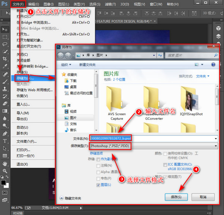Choose 存储为 Web 所用格式 menu item
224x215 pixels.
coord(35,90)
